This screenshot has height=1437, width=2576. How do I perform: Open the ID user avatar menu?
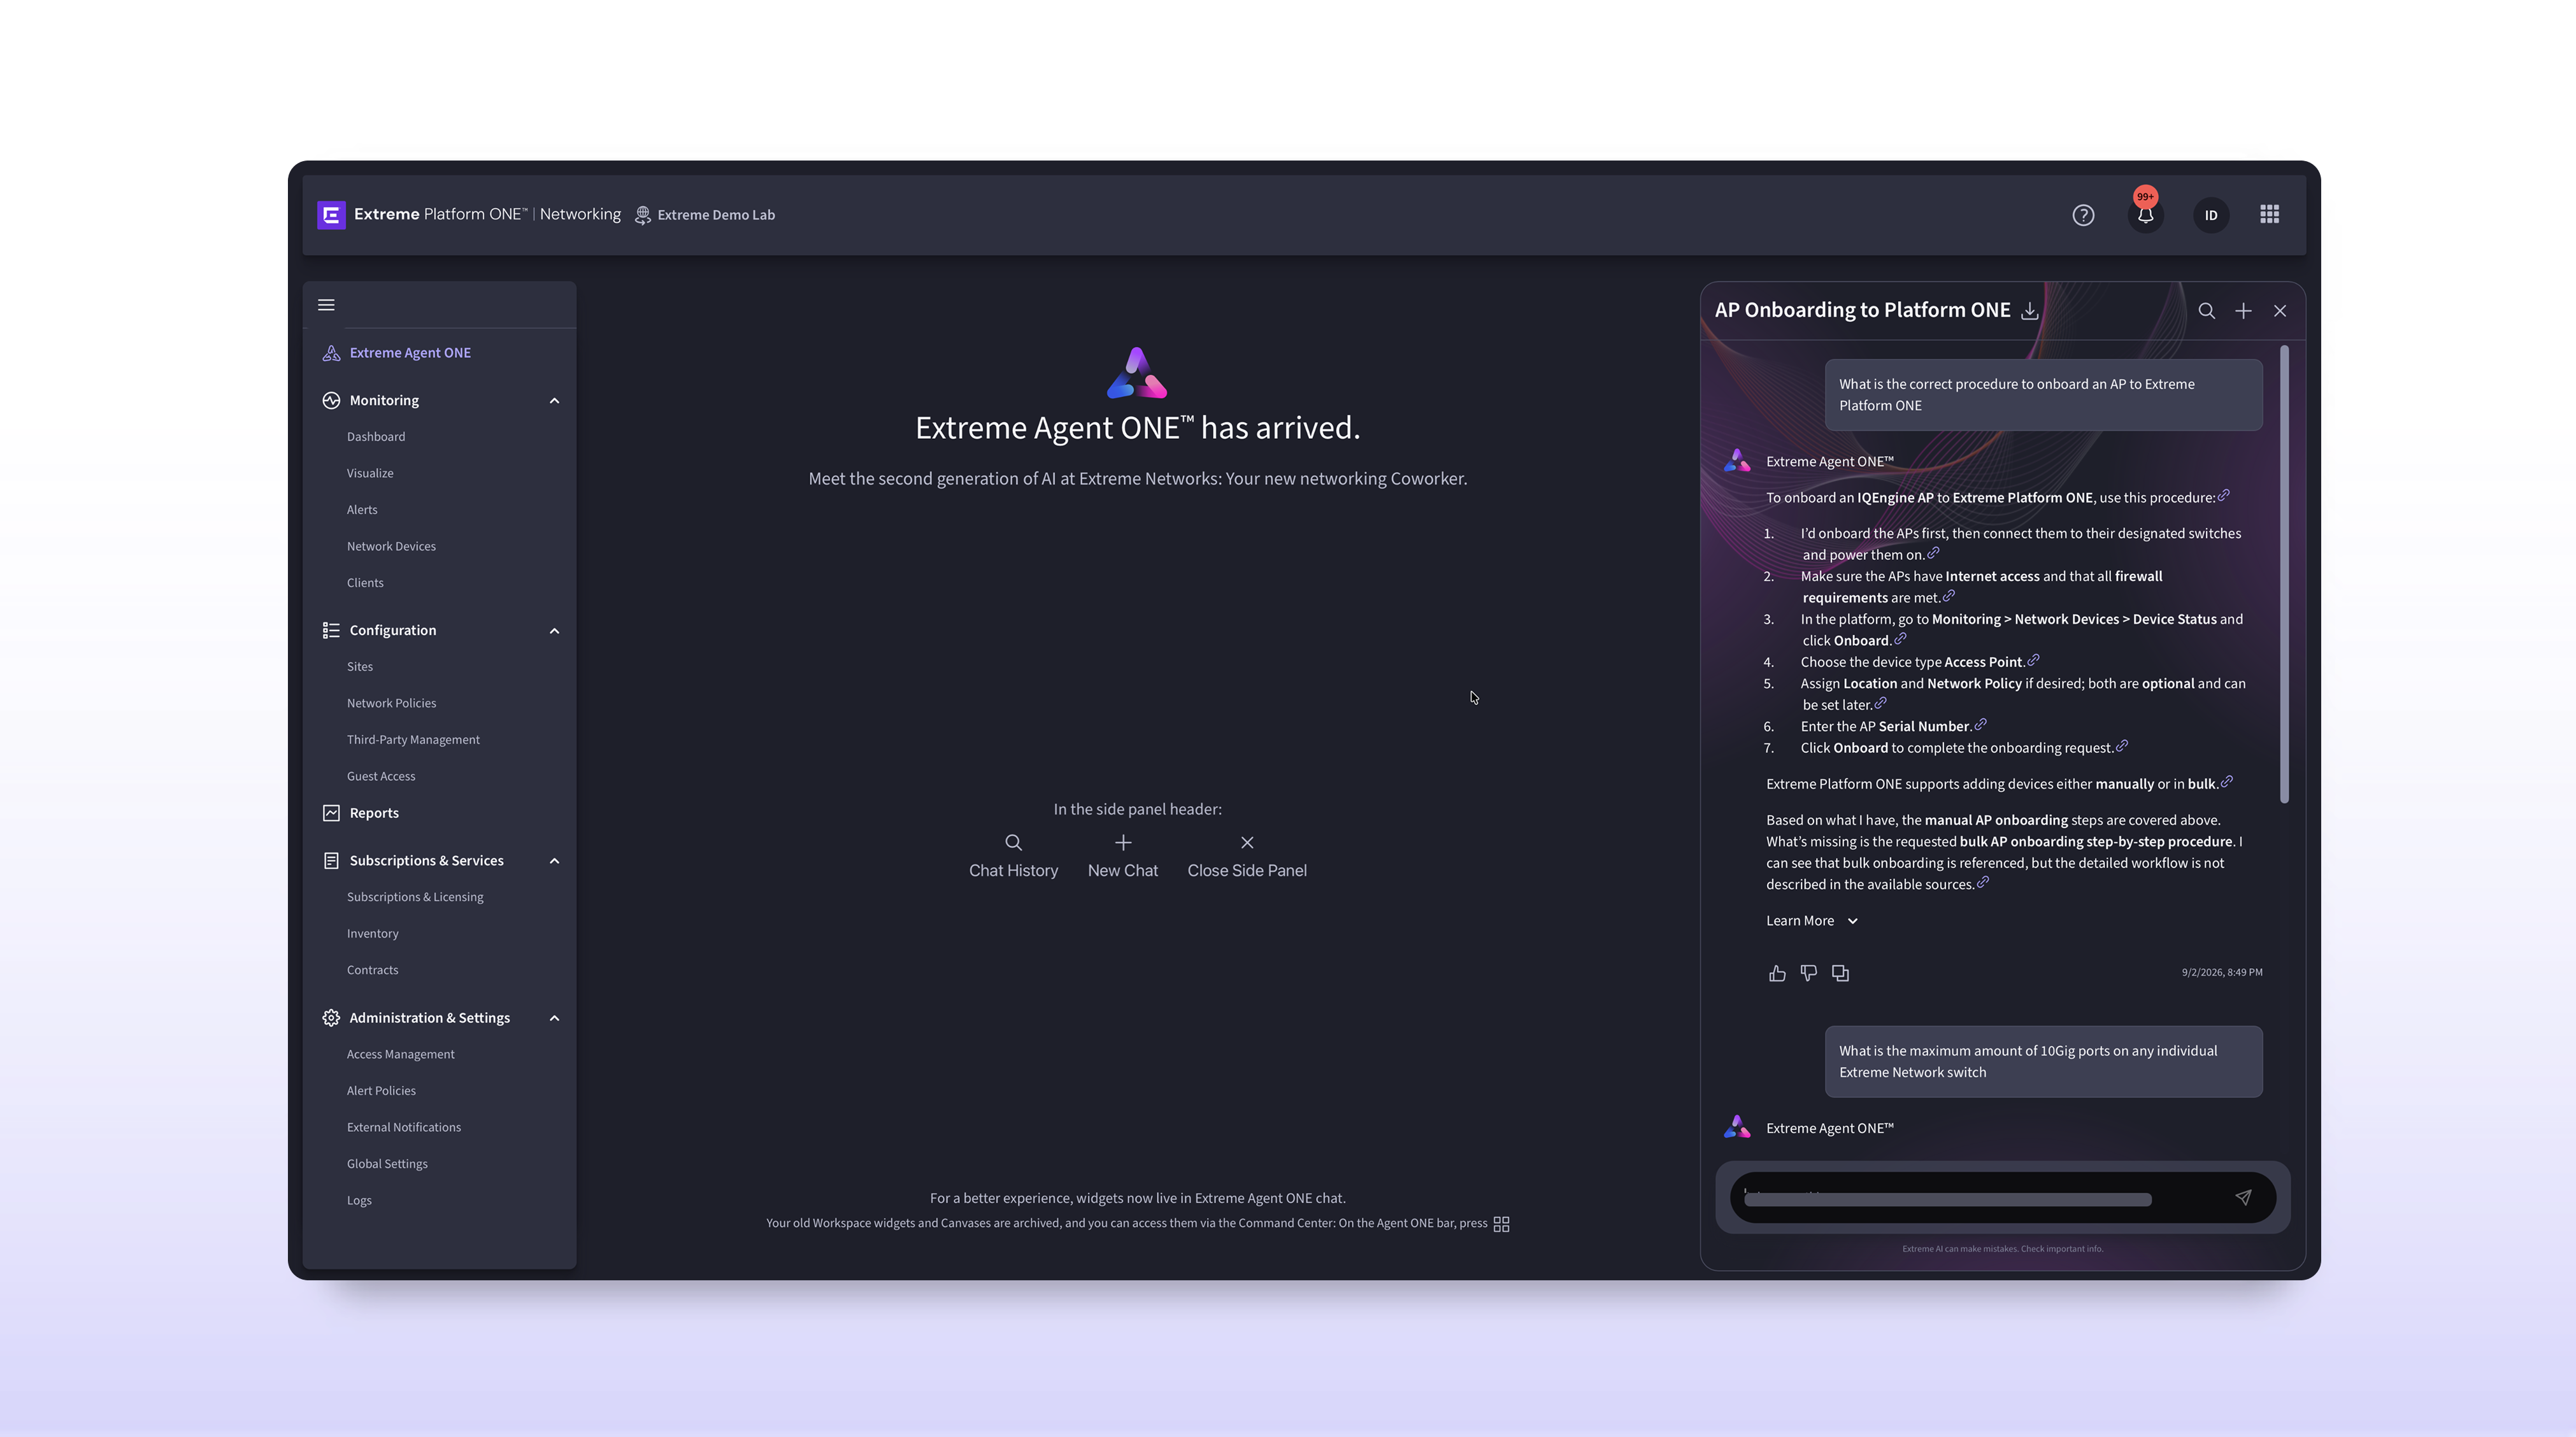pyautogui.click(x=2211, y=215)
